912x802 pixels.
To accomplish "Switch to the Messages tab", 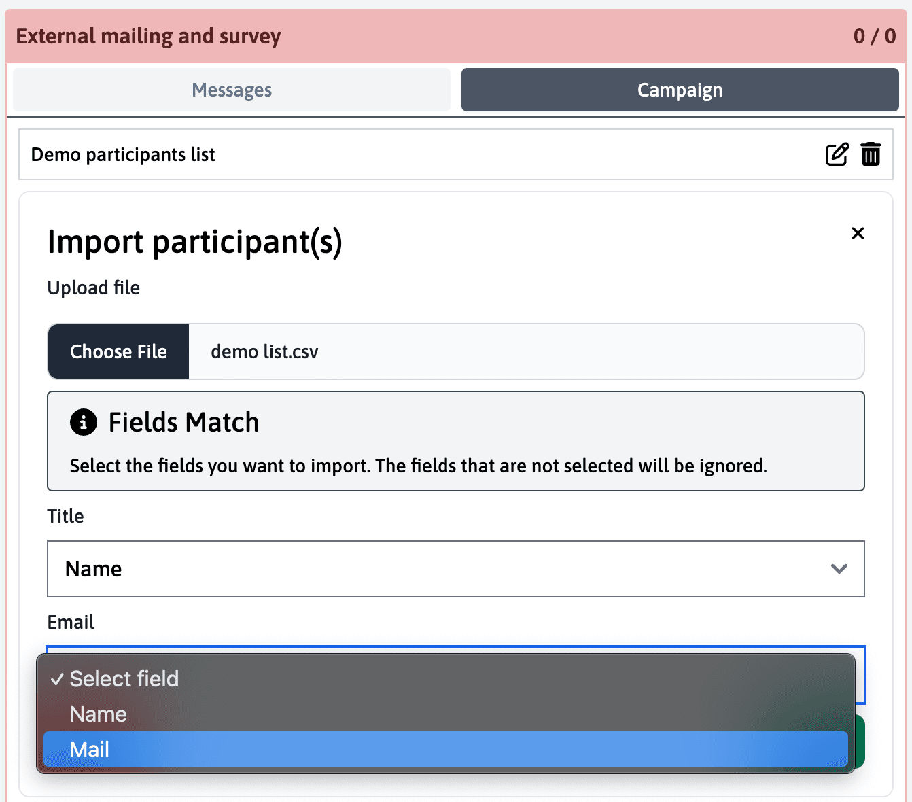I will [x=232, y=90].
